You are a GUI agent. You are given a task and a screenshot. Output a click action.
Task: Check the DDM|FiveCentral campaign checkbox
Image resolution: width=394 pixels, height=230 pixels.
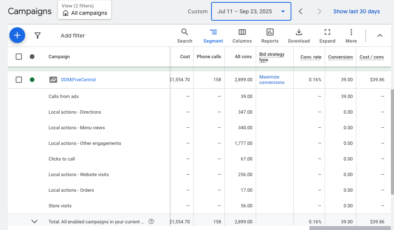coord(19,80)
